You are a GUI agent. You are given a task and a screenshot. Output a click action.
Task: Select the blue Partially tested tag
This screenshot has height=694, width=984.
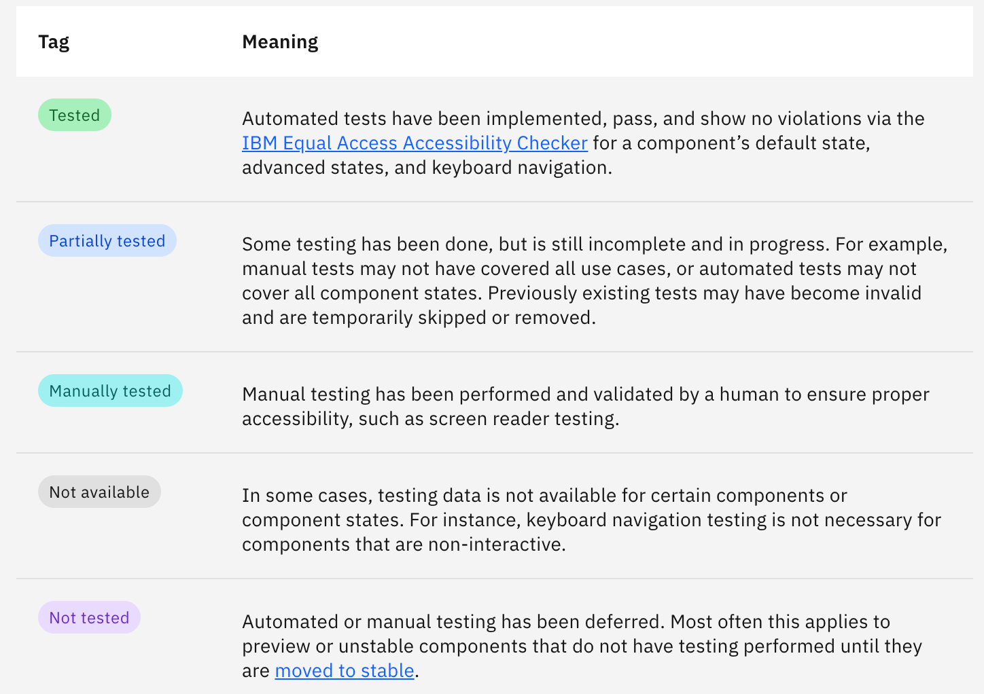(107, 241)
